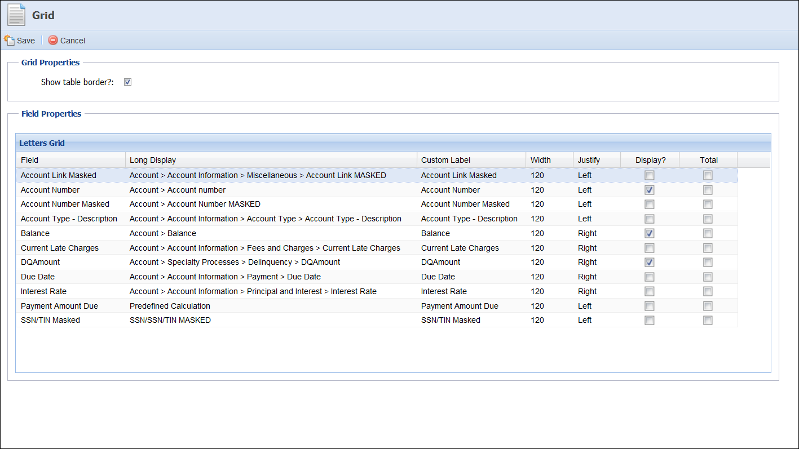This screenshot has width=799, height=449.
Task: Click the Justify column header
Action: 597,160
